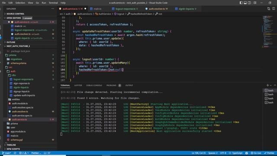Screen dimensions: 277x156
Task: Click the UTF-8 encoding indicator
Action: (x=223, y=153)
